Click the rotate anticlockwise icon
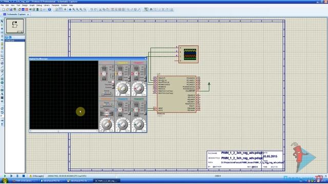 coord(2,112)
